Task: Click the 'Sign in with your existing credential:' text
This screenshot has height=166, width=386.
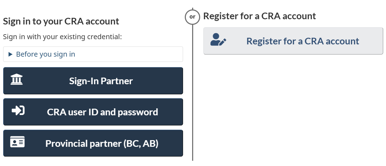Action: 63,36
